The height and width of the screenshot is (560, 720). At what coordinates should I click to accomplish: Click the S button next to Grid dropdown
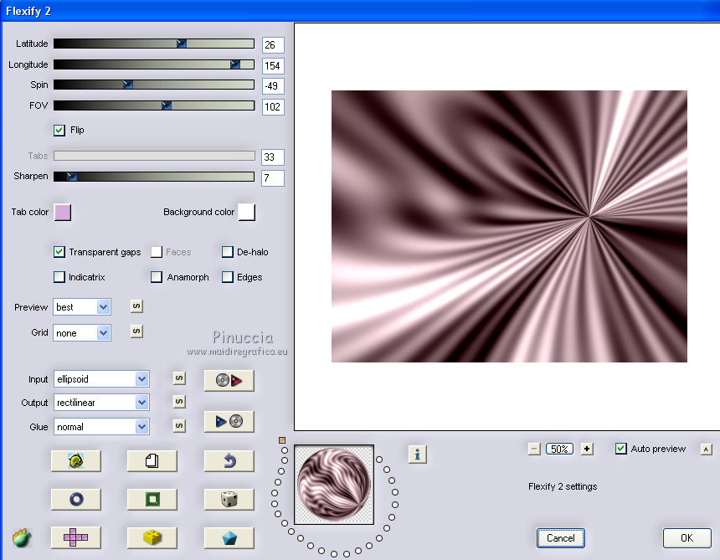tap(136, 331)
